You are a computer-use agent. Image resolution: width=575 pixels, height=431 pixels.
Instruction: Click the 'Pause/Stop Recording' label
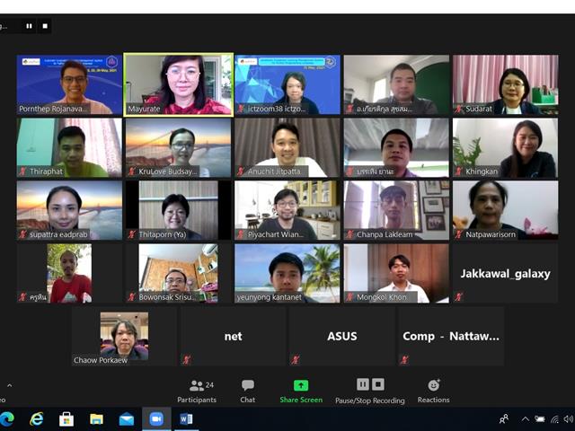[x=370, y=400]
